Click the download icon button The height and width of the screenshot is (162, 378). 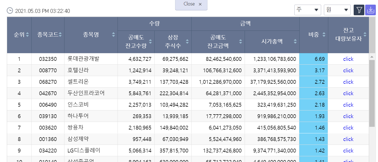click(x=370, y=10)
